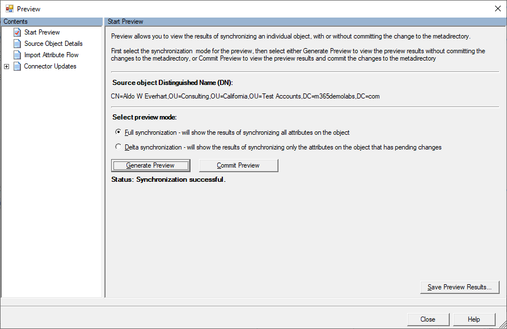Expand the Connector Updates tree node

[x=6, y=66]
